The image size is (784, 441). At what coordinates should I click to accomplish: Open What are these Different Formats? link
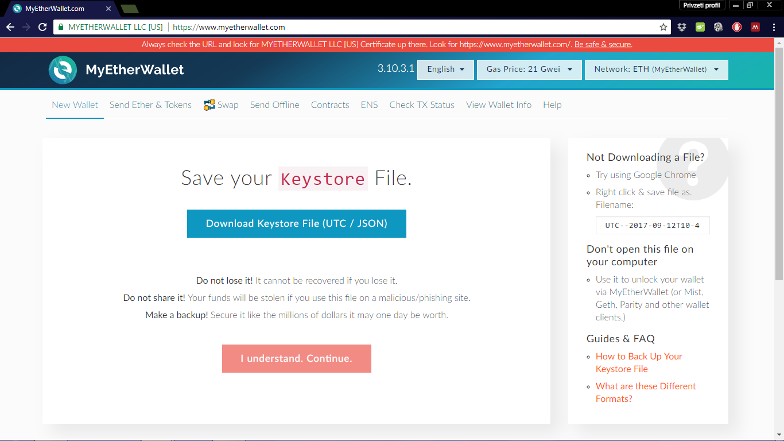point(646,393)
